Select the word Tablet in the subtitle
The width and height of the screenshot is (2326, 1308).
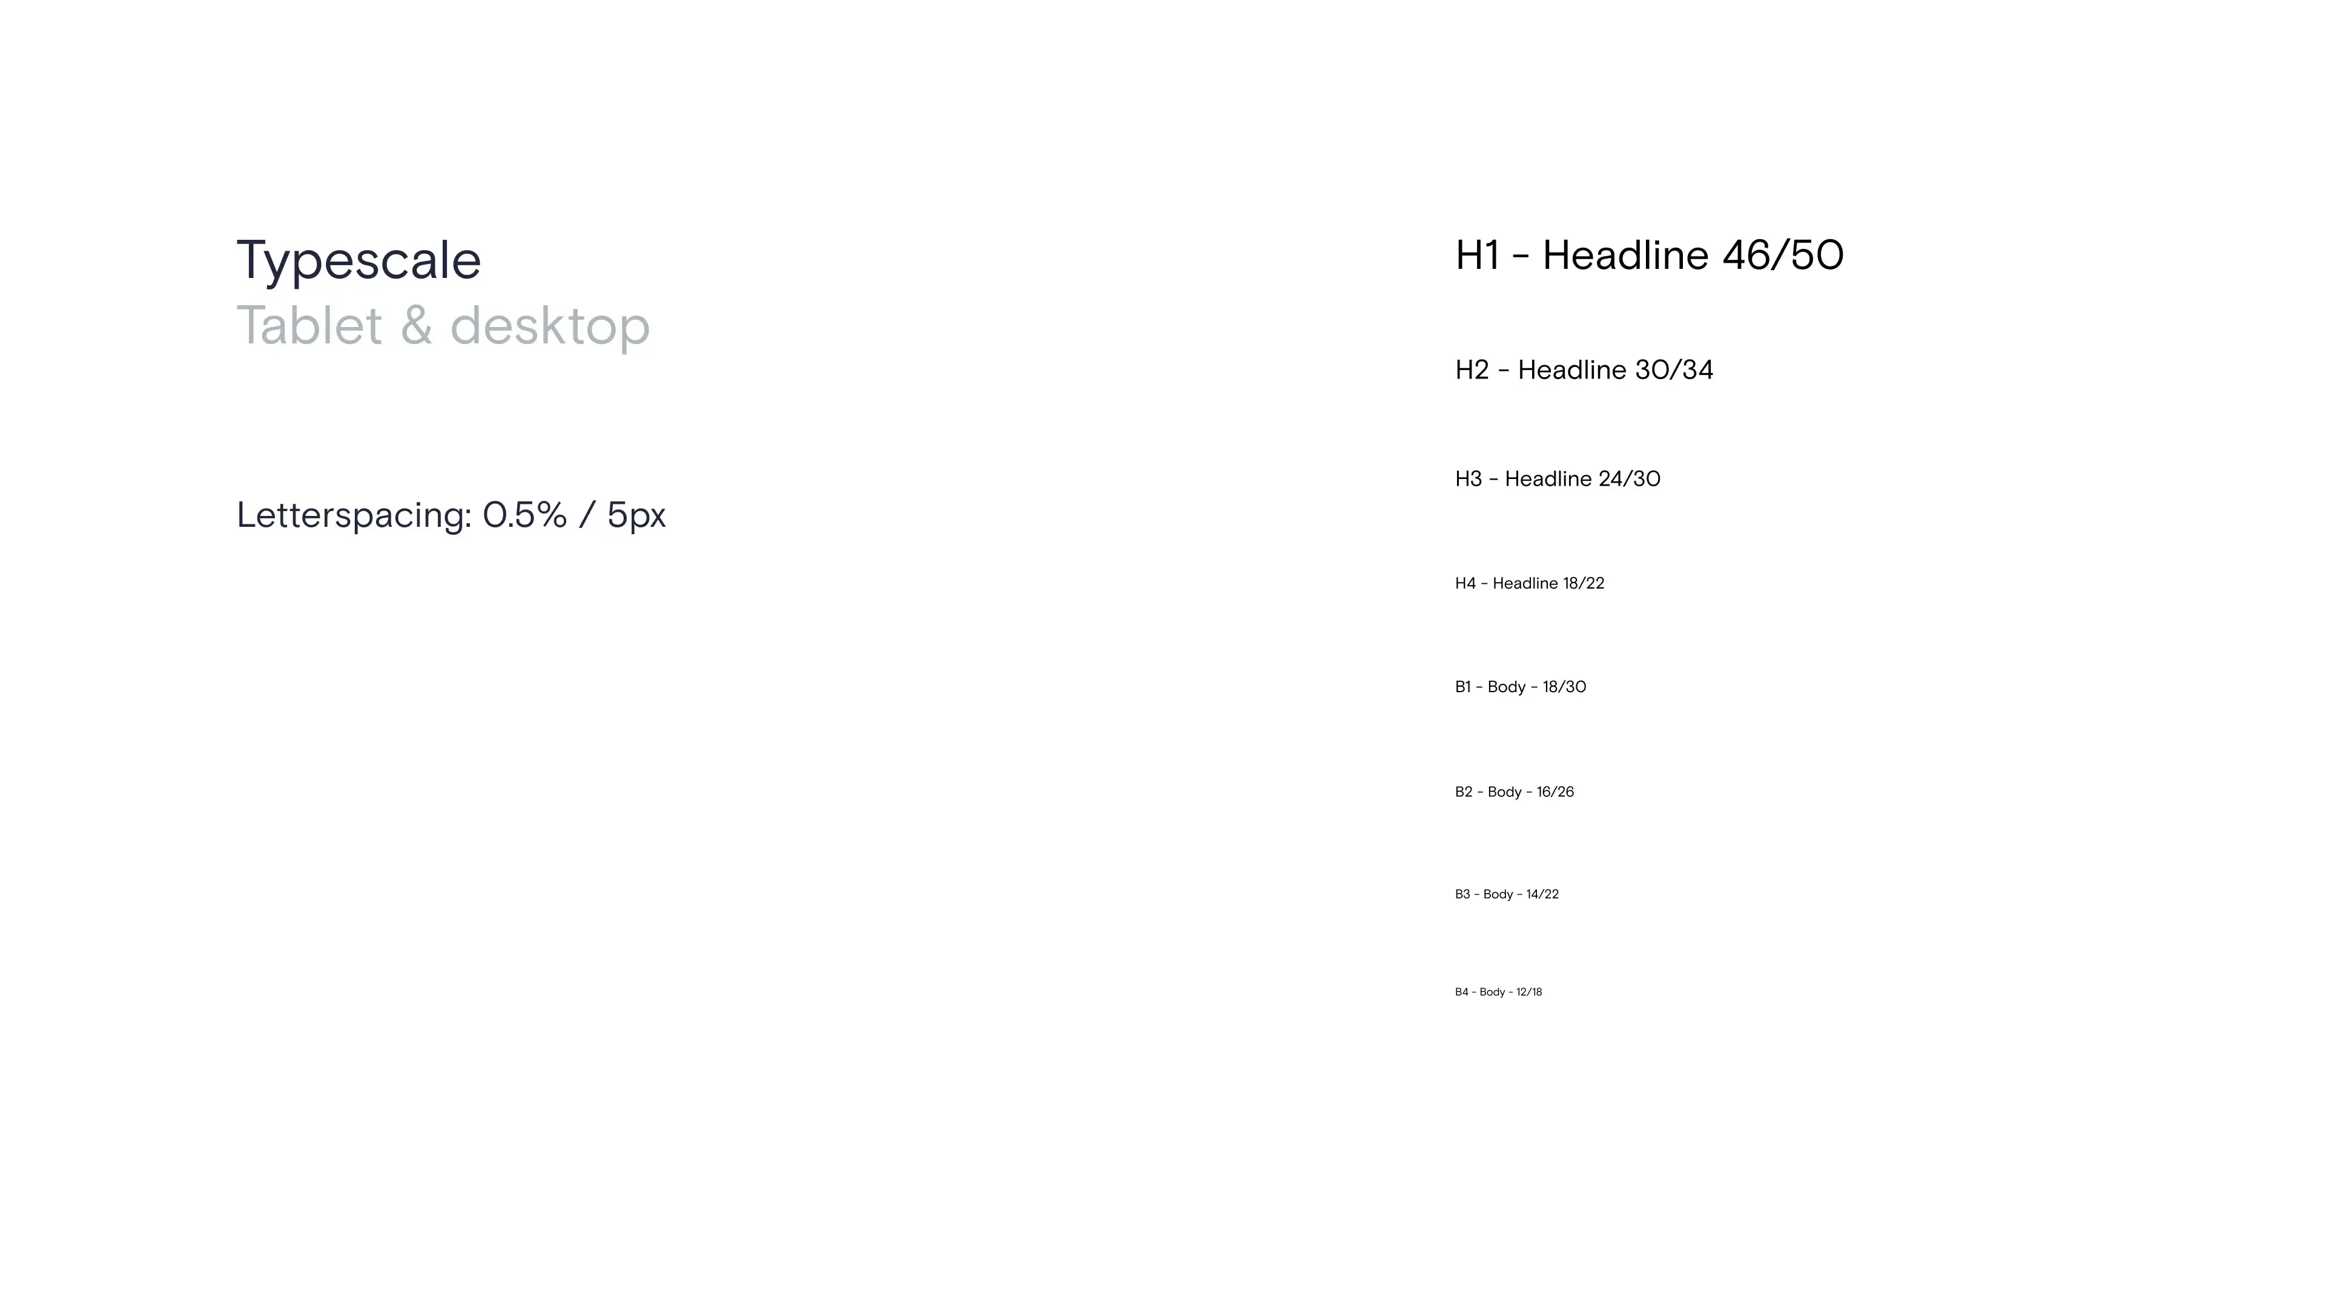tap(309, 325)
